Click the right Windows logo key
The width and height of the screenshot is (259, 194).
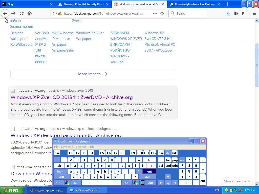coord(136,183)
